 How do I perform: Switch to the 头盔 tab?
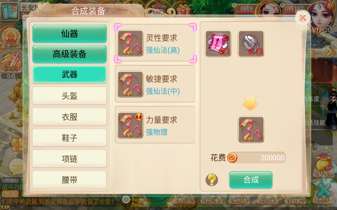click(70, 96)
